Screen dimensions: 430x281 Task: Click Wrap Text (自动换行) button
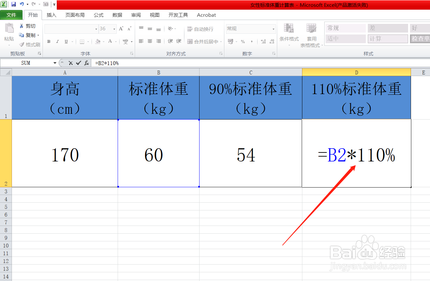click(200, 29)
